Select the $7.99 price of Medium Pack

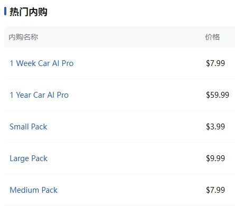click(x=215, y=190)
